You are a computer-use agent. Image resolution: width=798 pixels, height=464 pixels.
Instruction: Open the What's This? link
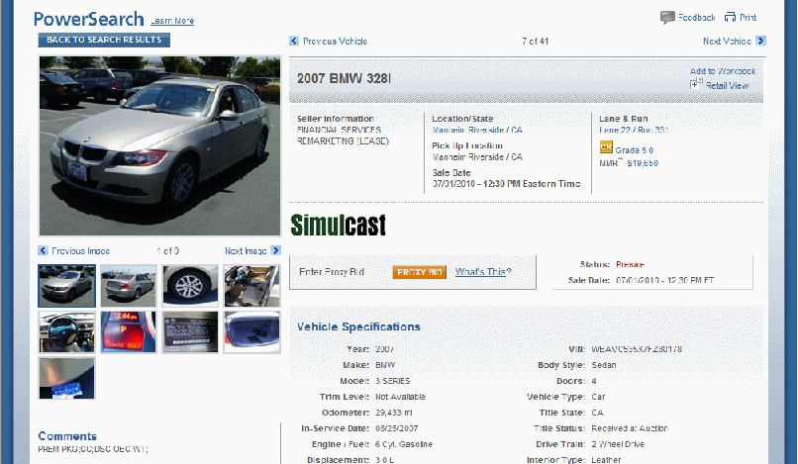point(483,272)
